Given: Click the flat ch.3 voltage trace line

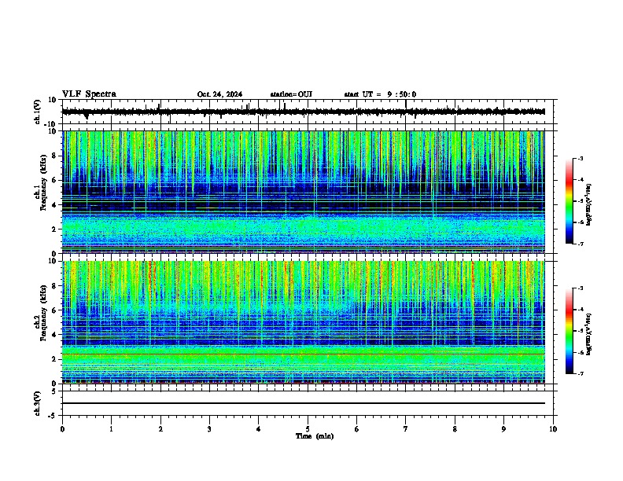Looking at the screenshot, I should pyautogui.click(x=303, y=403).
